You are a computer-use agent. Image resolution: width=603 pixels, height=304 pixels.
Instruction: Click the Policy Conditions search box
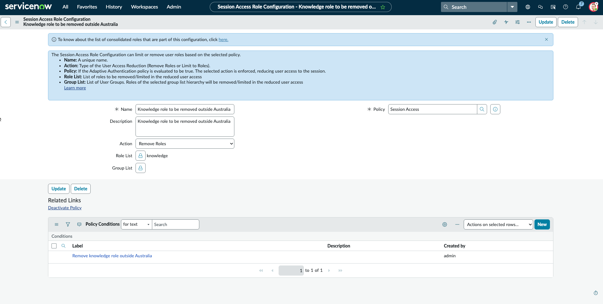click(x=176, y=224)
